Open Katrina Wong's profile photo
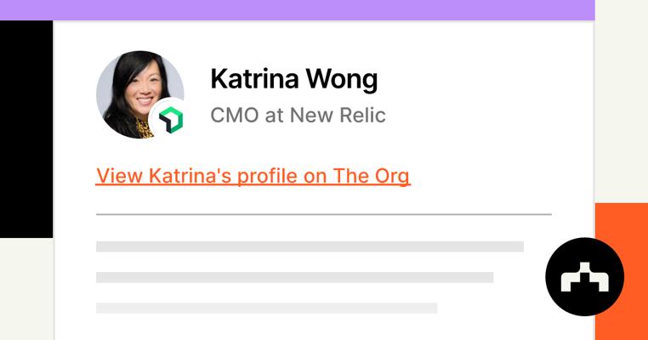The height and width of the screenshot is (340, 648). (x=134, y=90)
